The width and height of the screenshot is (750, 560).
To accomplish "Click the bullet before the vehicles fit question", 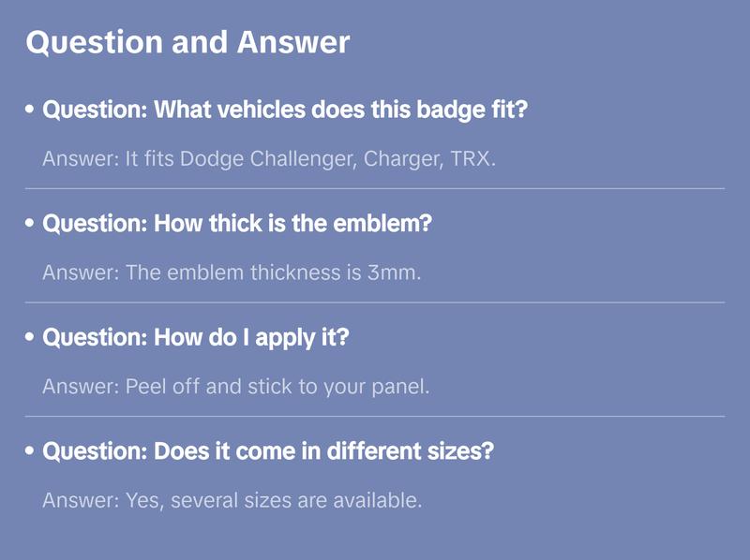I will (x=31, y=110).
